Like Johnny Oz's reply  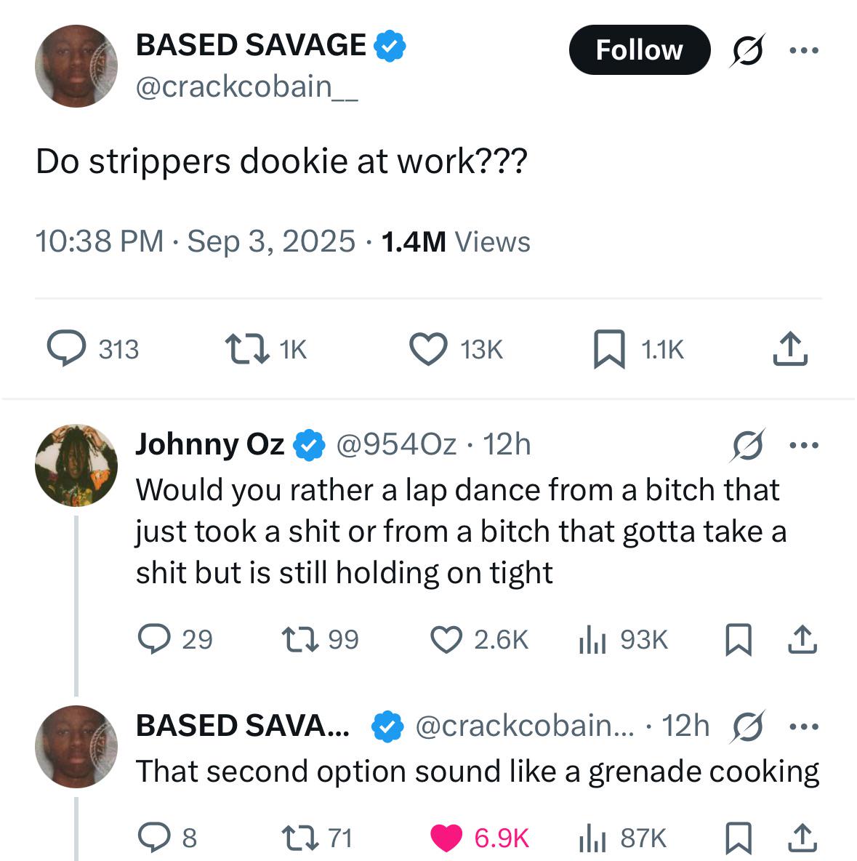click(x=446, y=639)
